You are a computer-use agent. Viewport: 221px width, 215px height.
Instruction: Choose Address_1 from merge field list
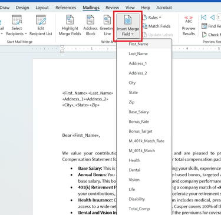[x=144, y=63]
